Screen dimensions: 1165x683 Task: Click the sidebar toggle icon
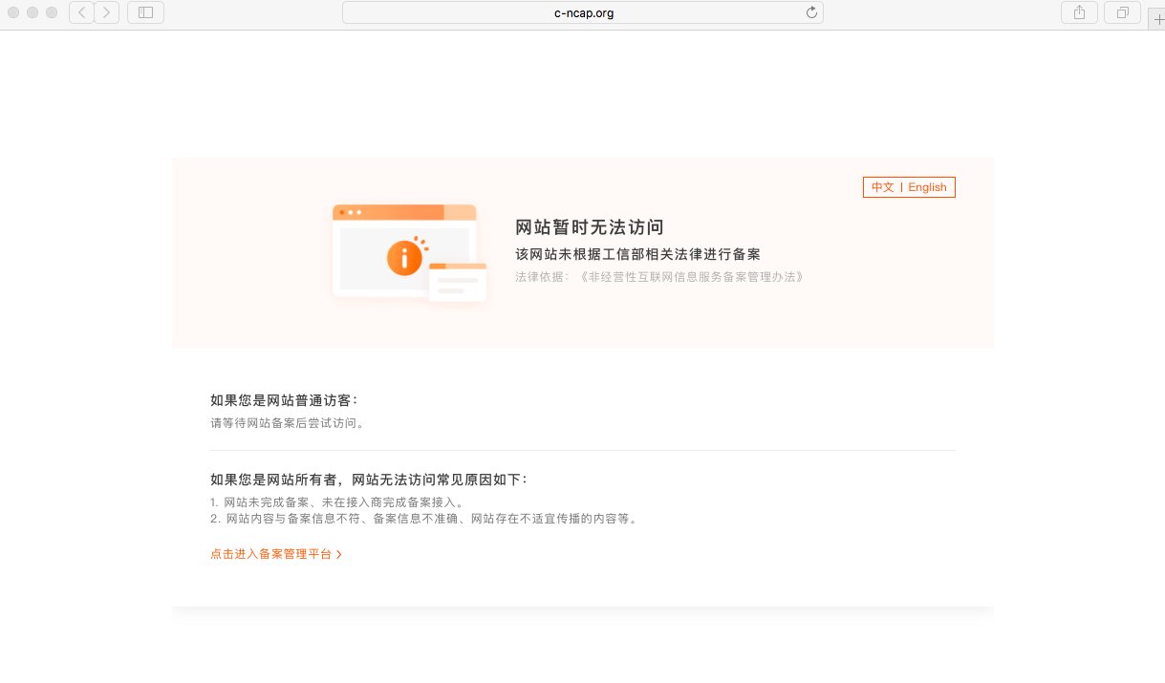tap(144, 12)
